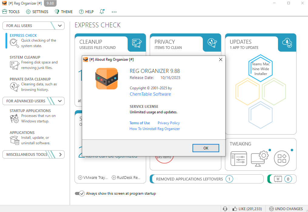The width and height of the screenshot is (308, 212).
Task: Click the Privacy card heading
Action: [165, 42]
